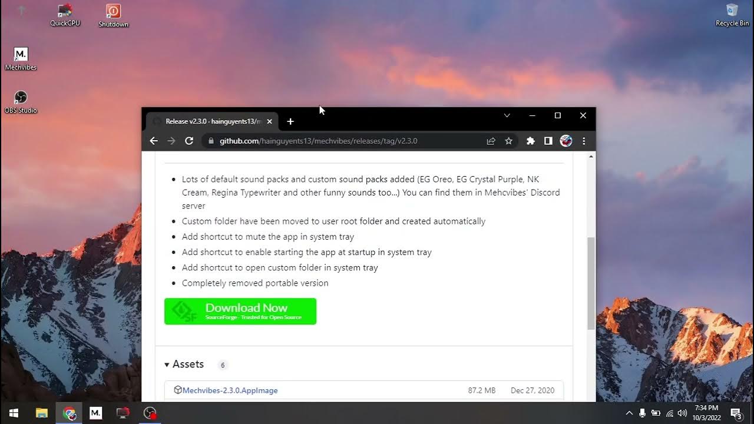Click 'Custom folder have been moved' line
Screen dimensions: 754x424
333,221
